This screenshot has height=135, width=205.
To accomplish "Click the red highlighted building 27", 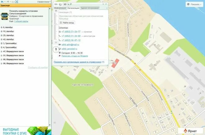I will tap(115, 63).
